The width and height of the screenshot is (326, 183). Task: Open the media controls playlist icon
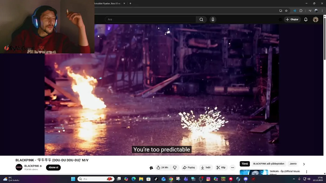(x=310, y=11)
